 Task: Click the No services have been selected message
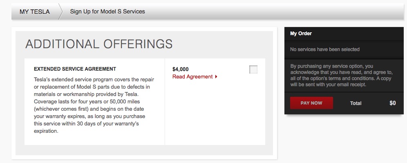[325, 49]
